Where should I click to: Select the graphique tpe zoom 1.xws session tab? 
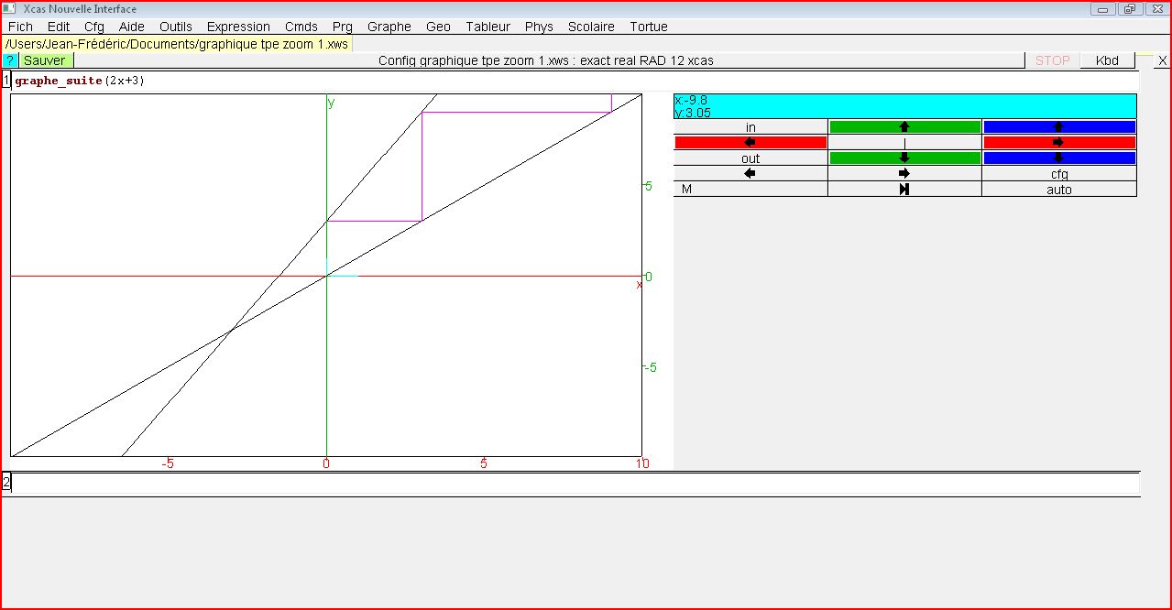pyautogui.click(x=177, y=44)
